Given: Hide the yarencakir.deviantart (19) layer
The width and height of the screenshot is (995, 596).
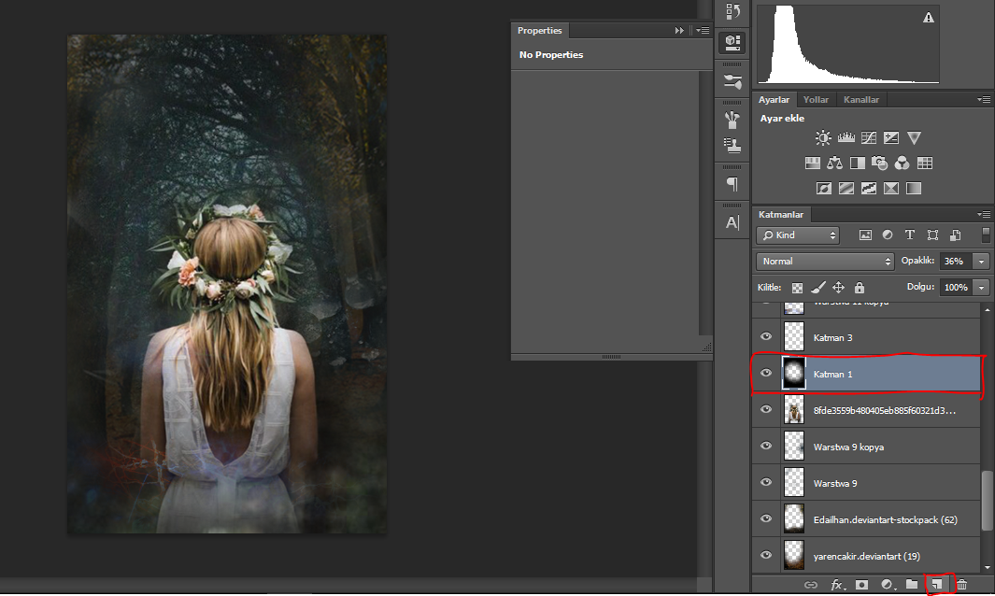Looking at the screenshot, I should tap(766, 555).
